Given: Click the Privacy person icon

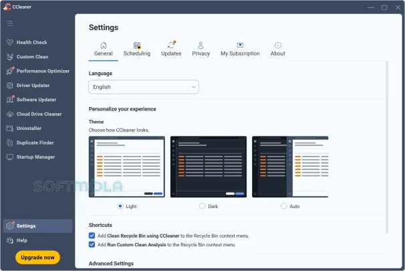Looking at the screenshot, I should 200,46.
